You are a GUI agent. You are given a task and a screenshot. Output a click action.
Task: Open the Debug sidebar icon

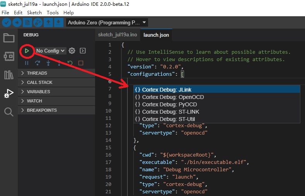click(9, 94)
